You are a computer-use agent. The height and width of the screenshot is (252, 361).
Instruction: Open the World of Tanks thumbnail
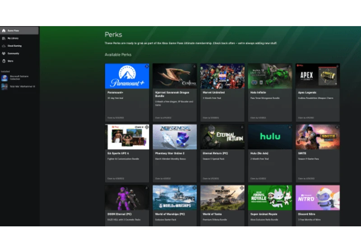point(222,198)
